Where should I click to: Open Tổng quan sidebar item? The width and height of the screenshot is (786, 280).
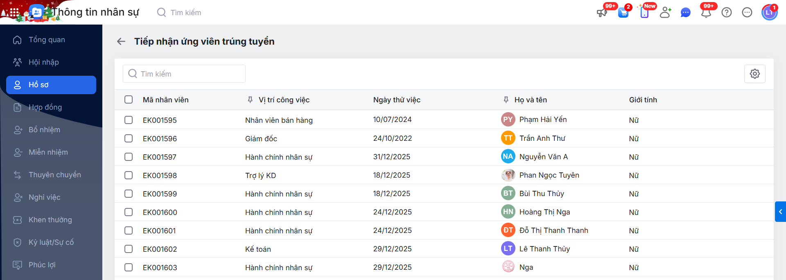(x=47, y=40)
